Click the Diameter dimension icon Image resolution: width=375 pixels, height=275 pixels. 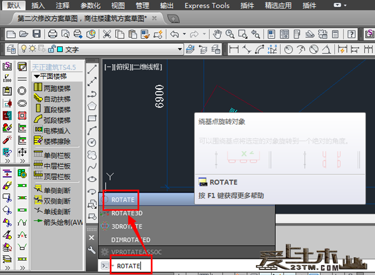pyautogui.click(x=314, y=49)
